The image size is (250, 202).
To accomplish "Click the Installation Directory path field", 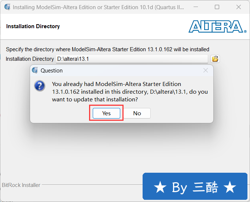I will [132, 59].
